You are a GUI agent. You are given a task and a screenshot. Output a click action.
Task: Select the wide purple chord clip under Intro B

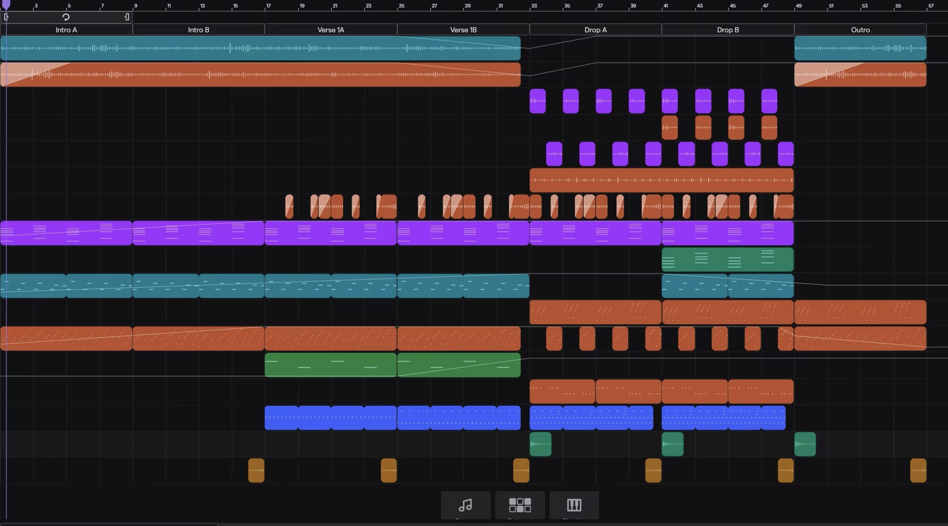point(198,233)
